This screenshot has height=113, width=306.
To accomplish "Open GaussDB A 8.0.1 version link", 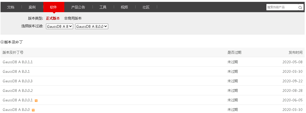I will [x=16, y=71].
